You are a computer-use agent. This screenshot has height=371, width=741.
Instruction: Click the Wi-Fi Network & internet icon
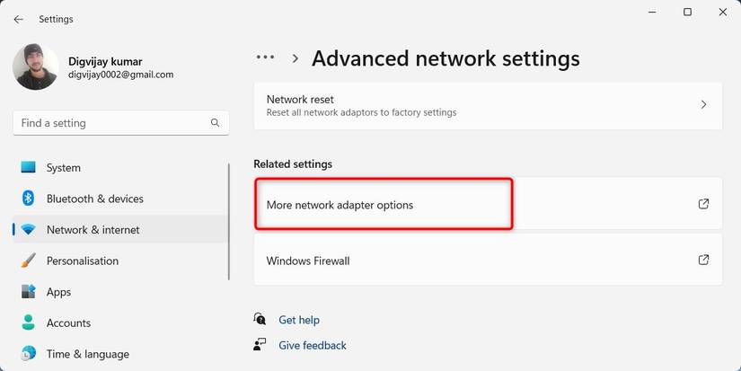[29, 230]
